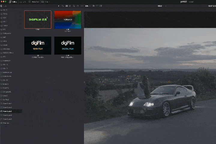The width and height of the screenshot is (216, 144).
Task: Click the viewer timecode readout
Action: pos(212,6)
